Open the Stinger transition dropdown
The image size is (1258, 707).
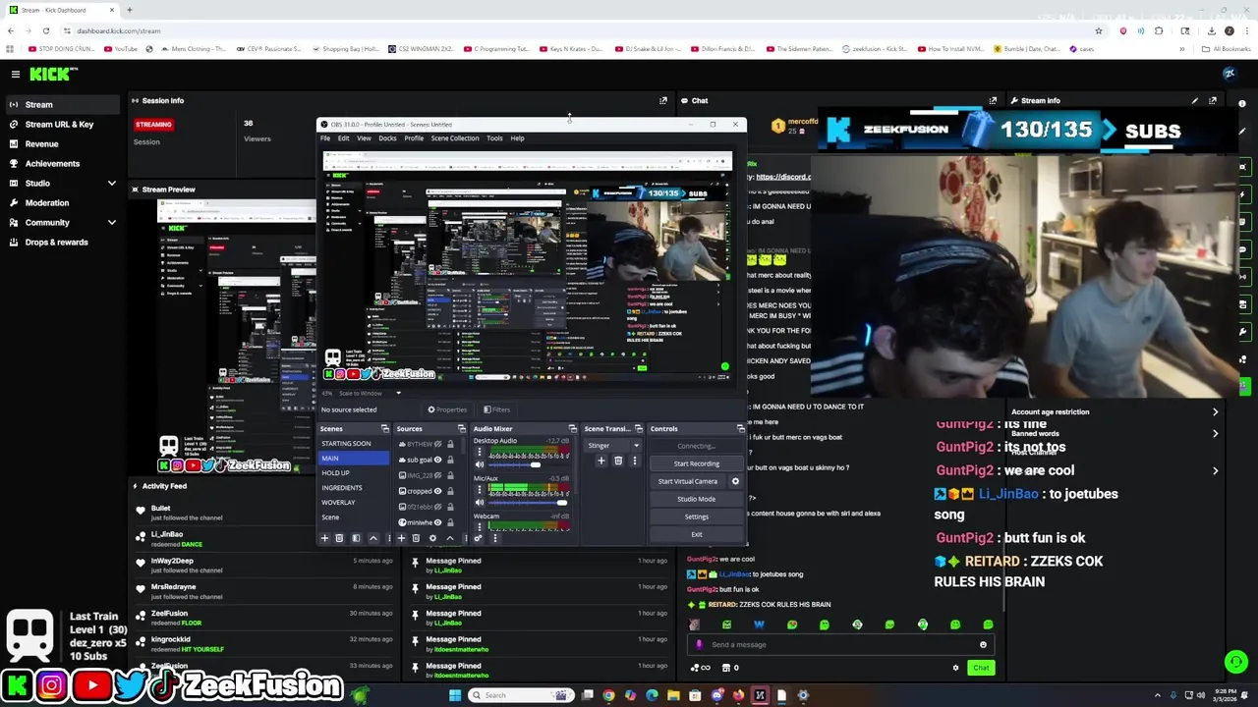pyautogui.click(x=614, y=446)
